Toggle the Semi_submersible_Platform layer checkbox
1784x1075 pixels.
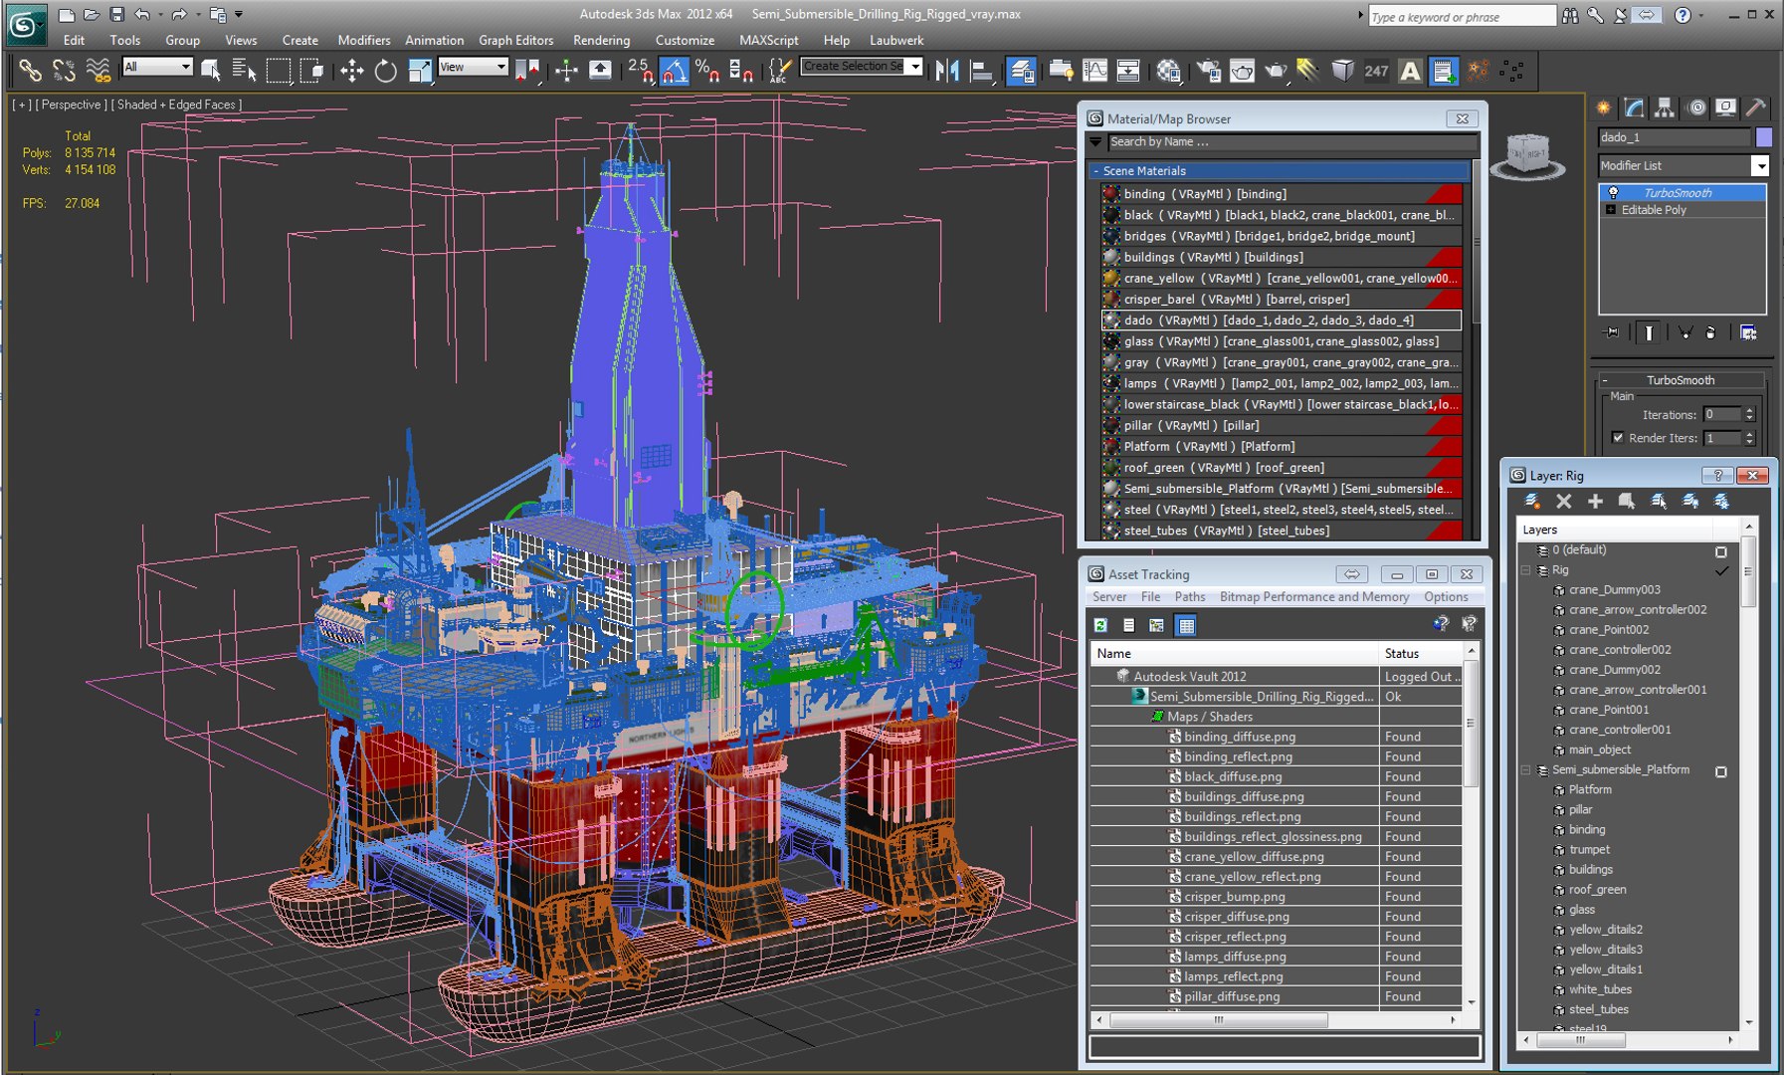point(1721,771)
